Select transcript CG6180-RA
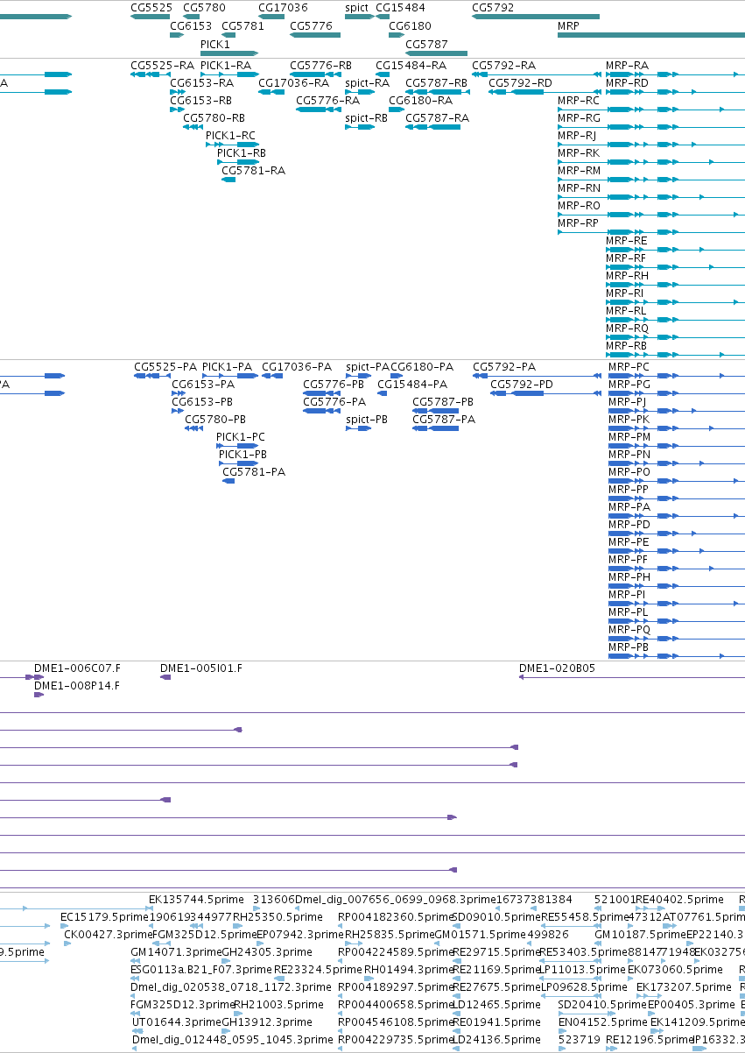745x1053 pixels. click(x=420, y=101)
